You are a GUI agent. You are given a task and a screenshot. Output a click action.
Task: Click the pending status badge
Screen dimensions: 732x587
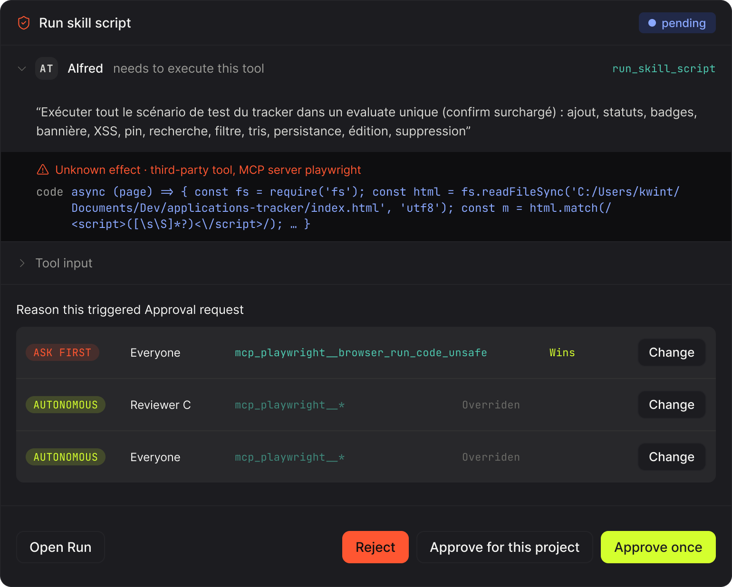pyautogui.click(x=677, y=23)
